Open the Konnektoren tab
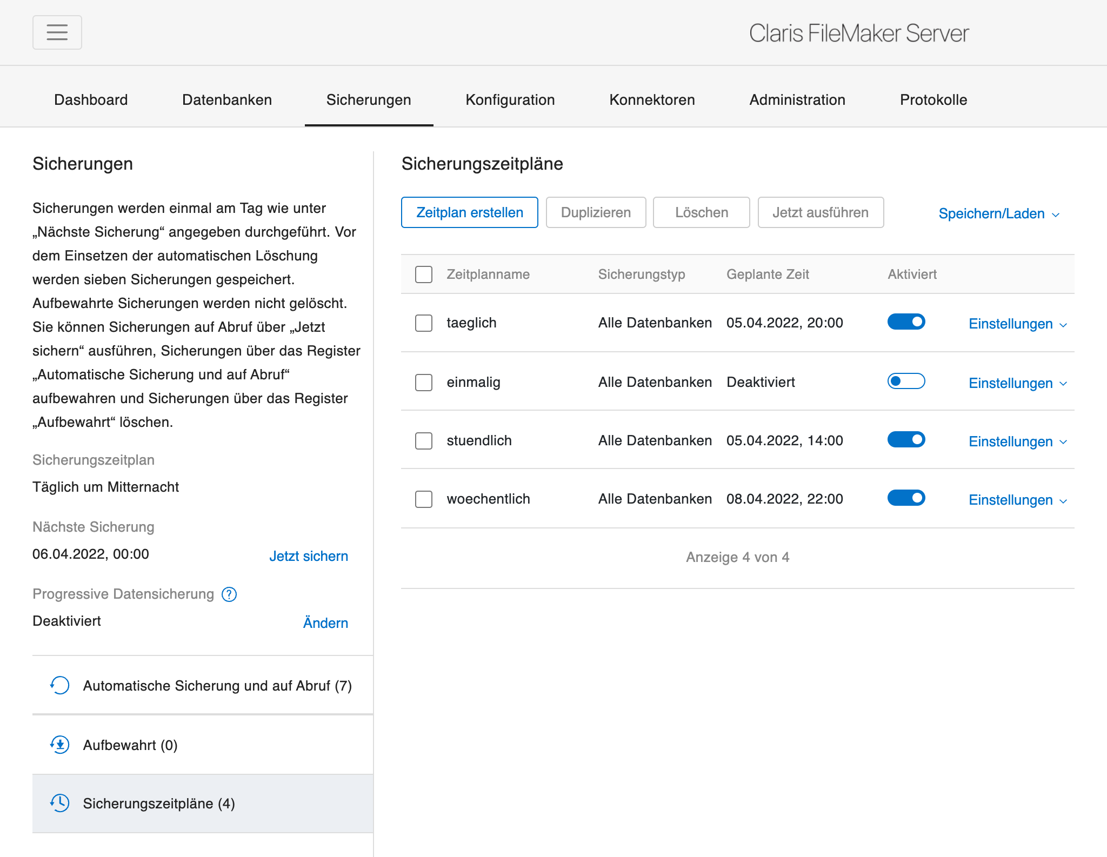This screenshot has width=1107, height=857. pos(652,100)
